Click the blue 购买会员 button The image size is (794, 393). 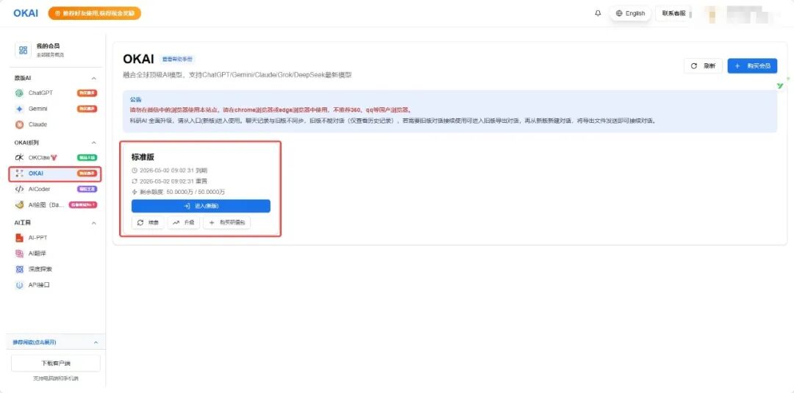point(752,66)
